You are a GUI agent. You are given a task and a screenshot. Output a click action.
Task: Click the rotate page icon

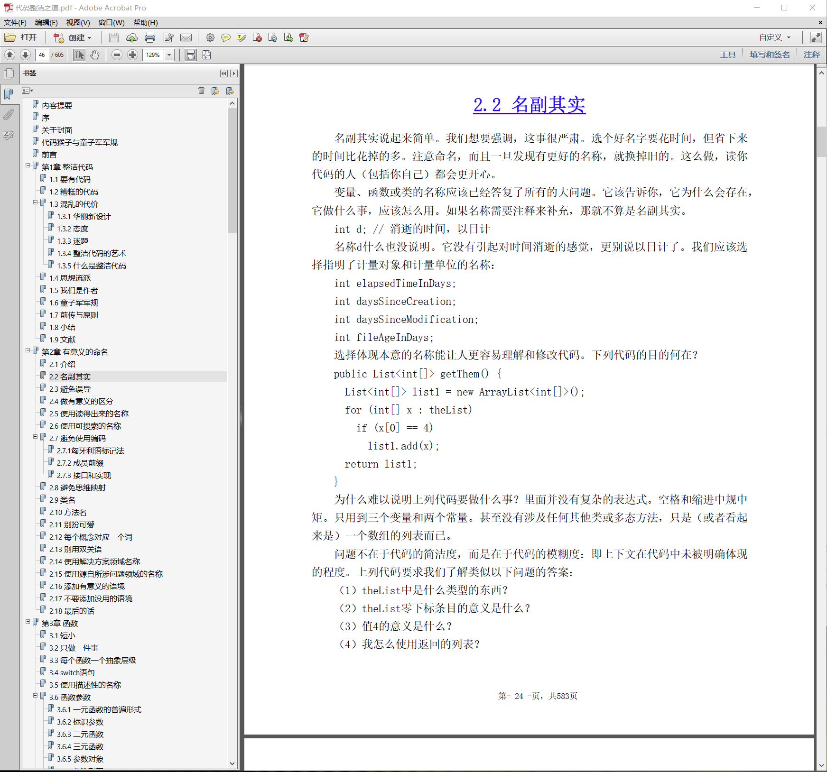pos(273,37)
